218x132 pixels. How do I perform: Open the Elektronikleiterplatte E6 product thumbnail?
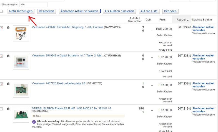click(x=21, y=89)
